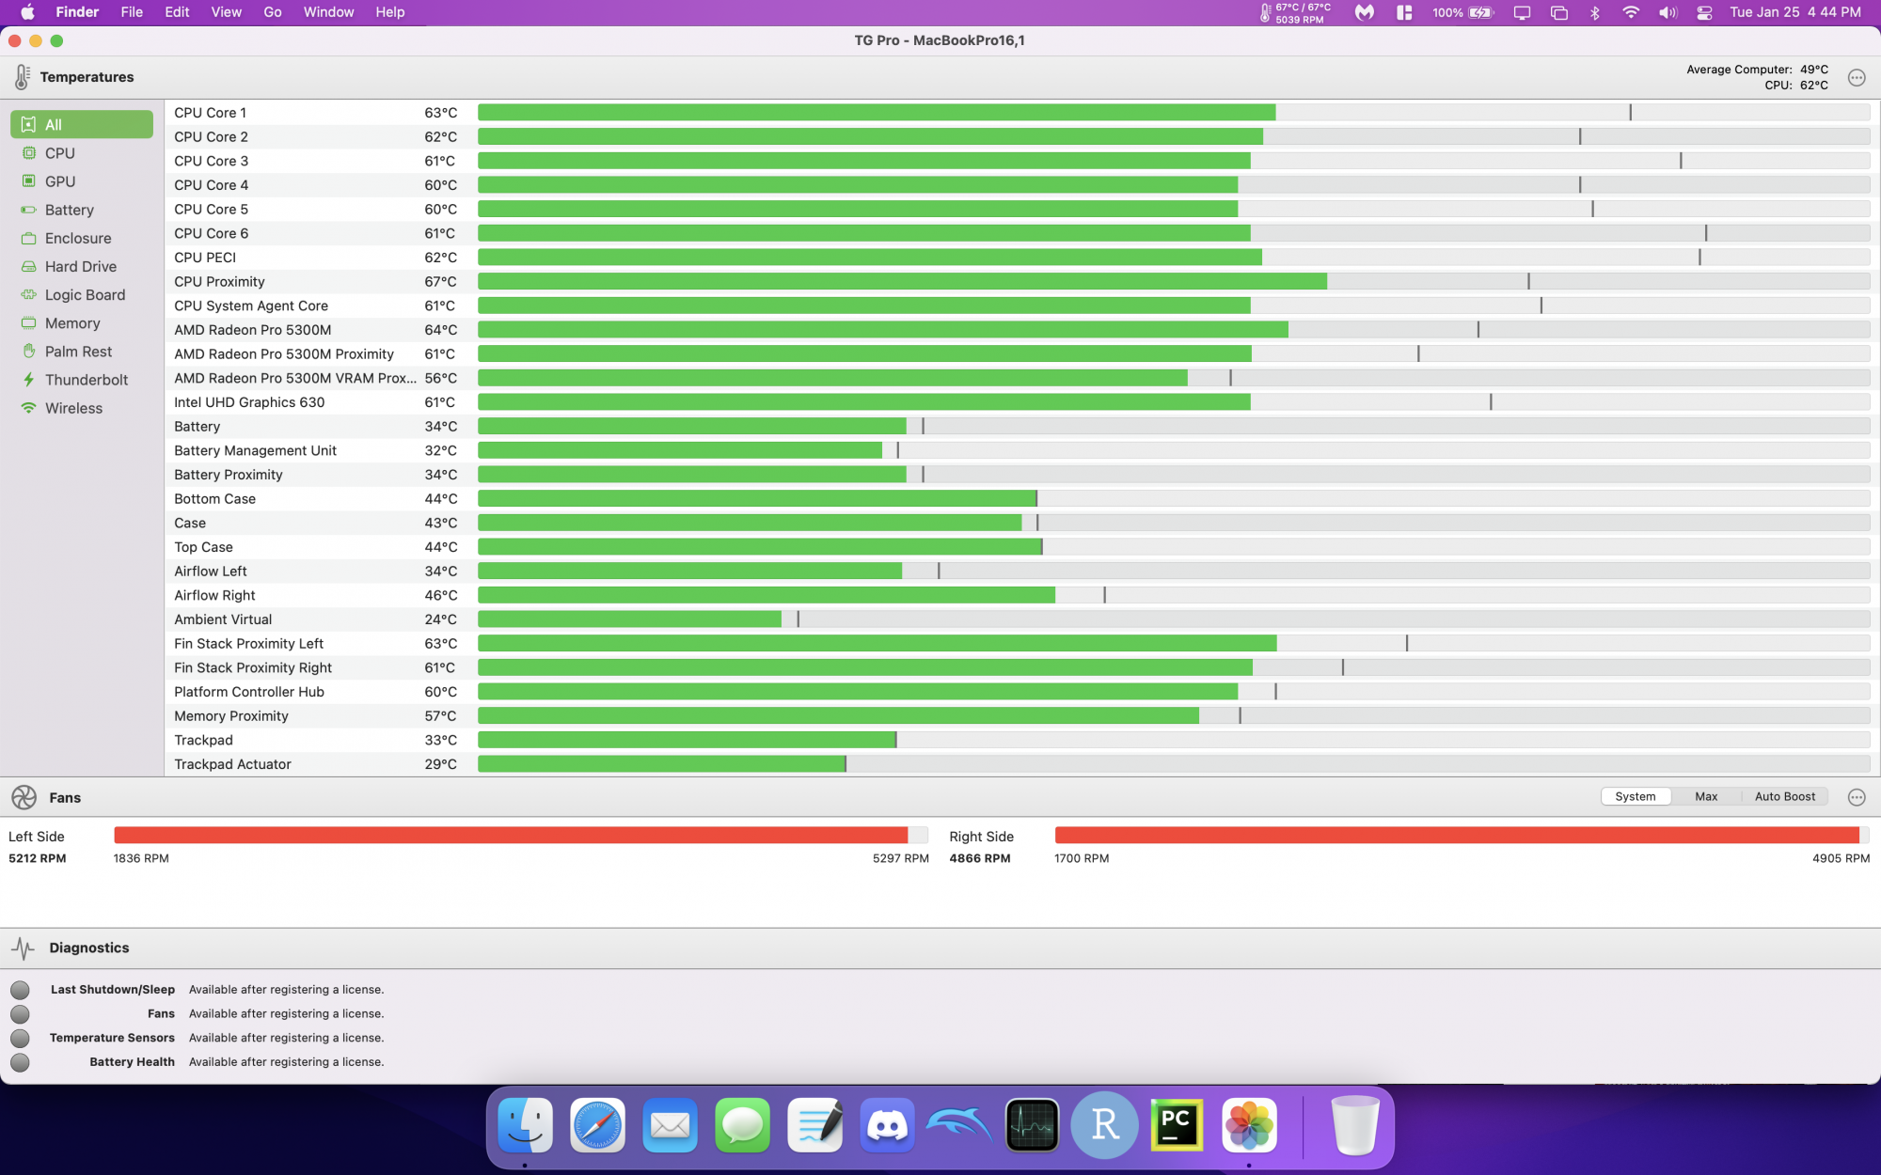
Task: Click the Fans section fan icon
Action: [24, 797]
